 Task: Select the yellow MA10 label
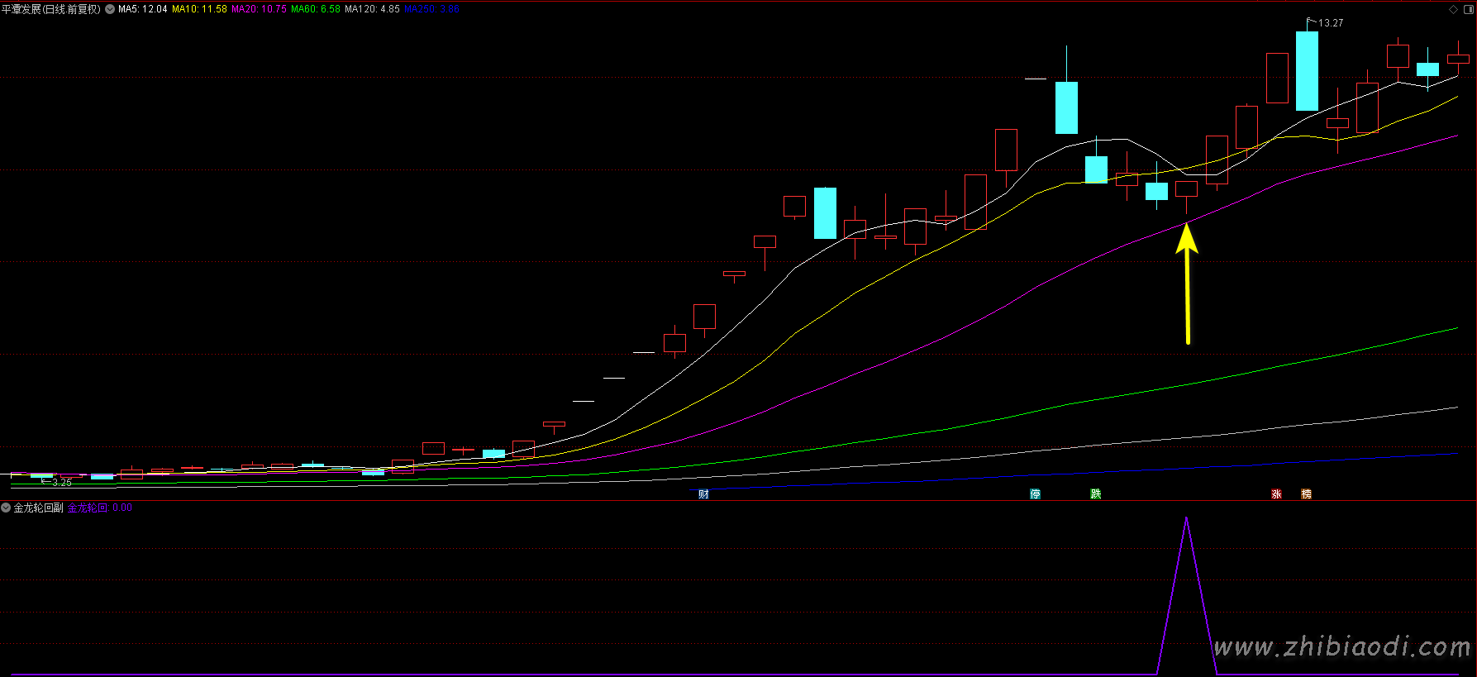click(199, 9)
